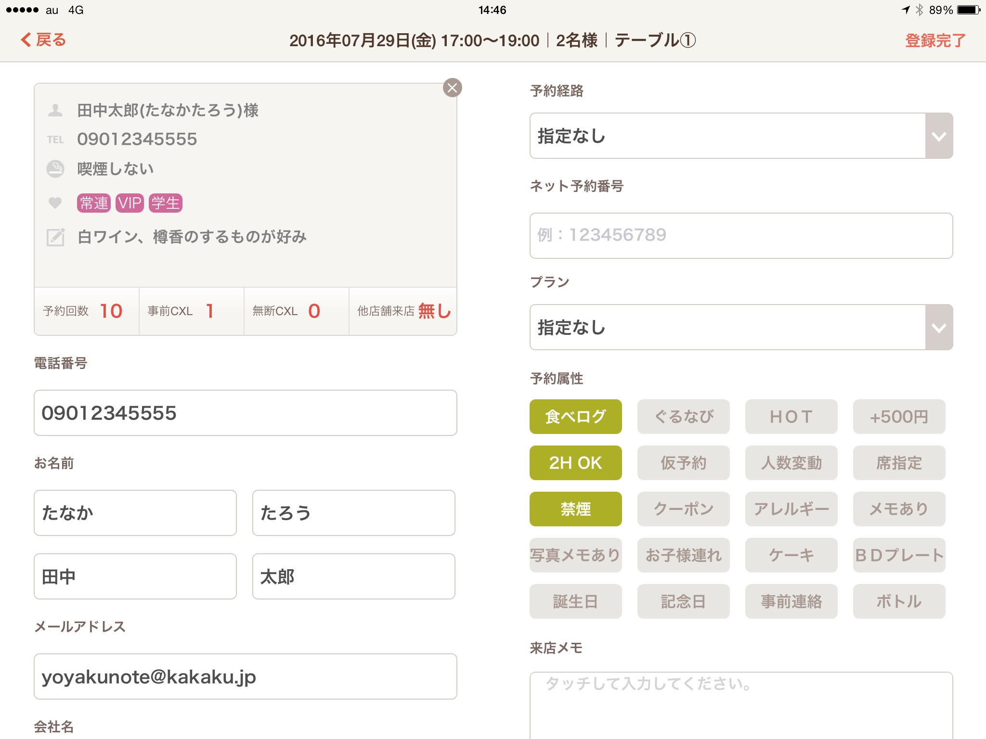Screen dimensions: 986x739
Task: Open the プラン dropdown
Action: click(741, 327)
